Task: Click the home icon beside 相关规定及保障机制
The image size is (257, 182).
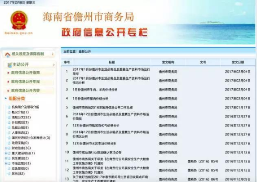Action: point(8,55)
